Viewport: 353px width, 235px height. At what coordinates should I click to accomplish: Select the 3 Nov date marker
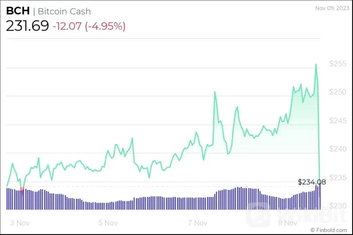point(20,223)
